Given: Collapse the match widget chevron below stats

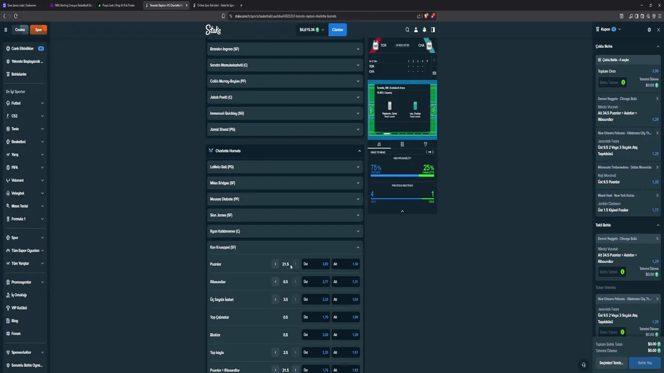Looking at the screenshot, I should [402, 211].
